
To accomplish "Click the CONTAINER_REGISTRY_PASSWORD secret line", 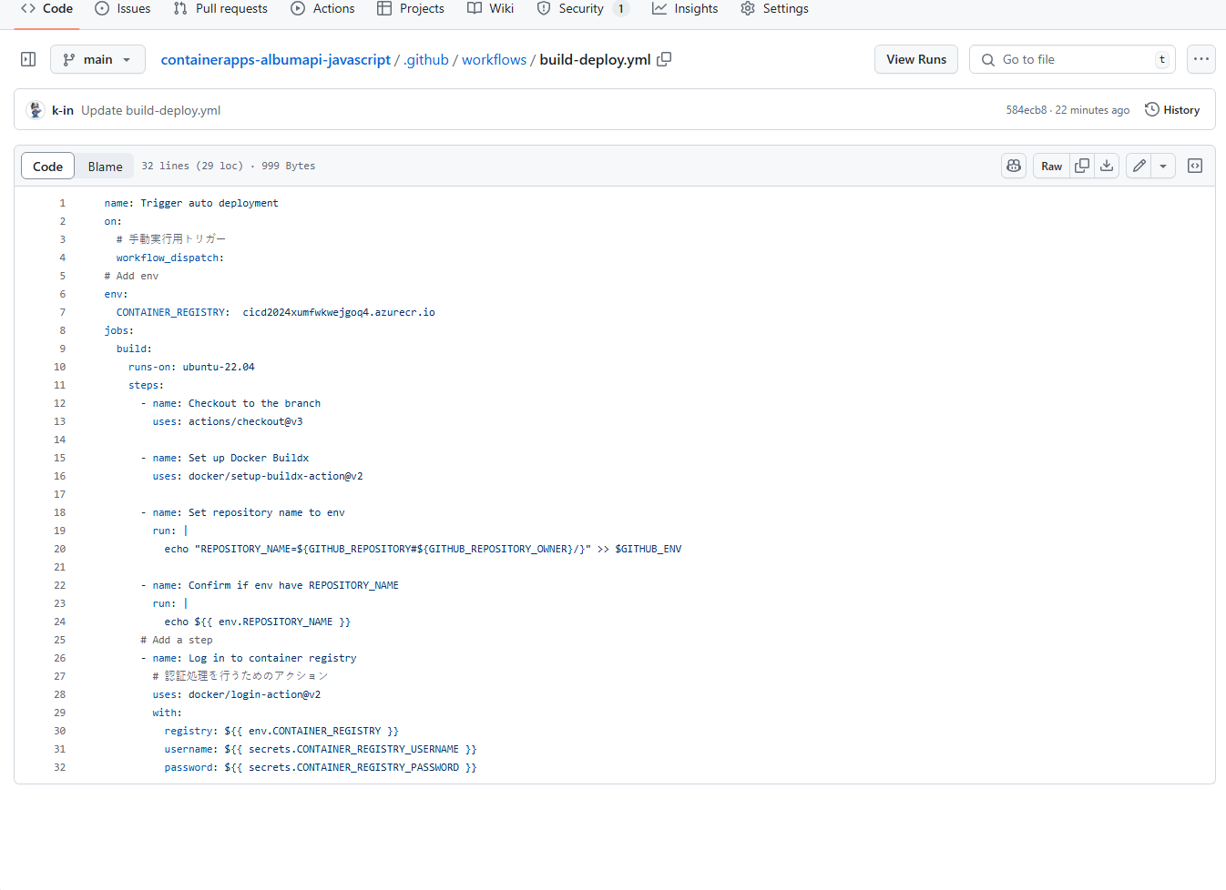I will pyautogui.click(x=321, y=767).
